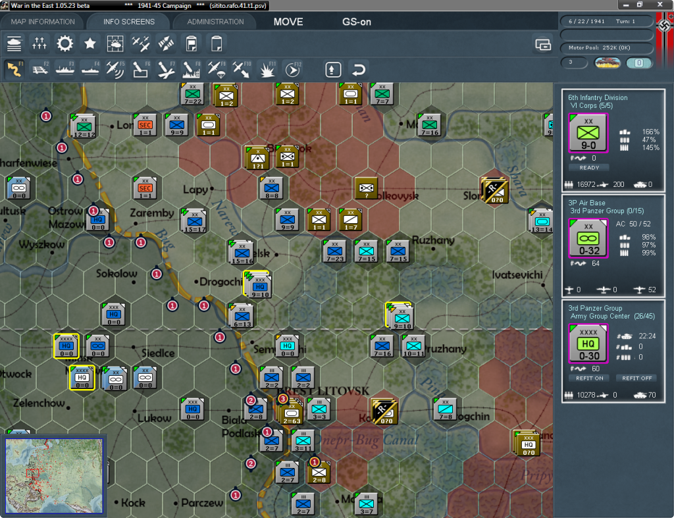This screenshot has width=674, height=518.
Task: Open the clipboard icon with filled page
Action: tap(192, 43)
